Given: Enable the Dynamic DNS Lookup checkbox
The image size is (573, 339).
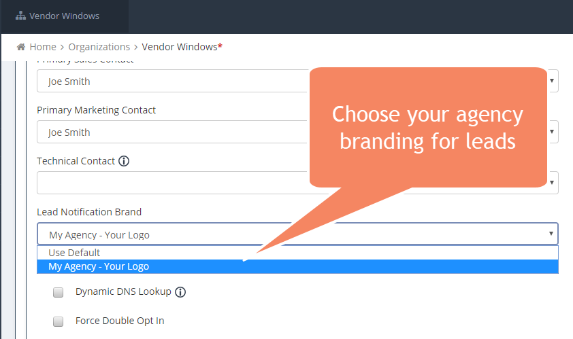Looking at the screenshot, I should [58, 292].
